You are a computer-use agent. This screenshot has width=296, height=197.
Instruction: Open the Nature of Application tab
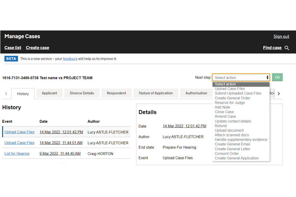tap(156, 93)
